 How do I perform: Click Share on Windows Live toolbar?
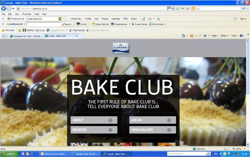click(x=134, y=19)
